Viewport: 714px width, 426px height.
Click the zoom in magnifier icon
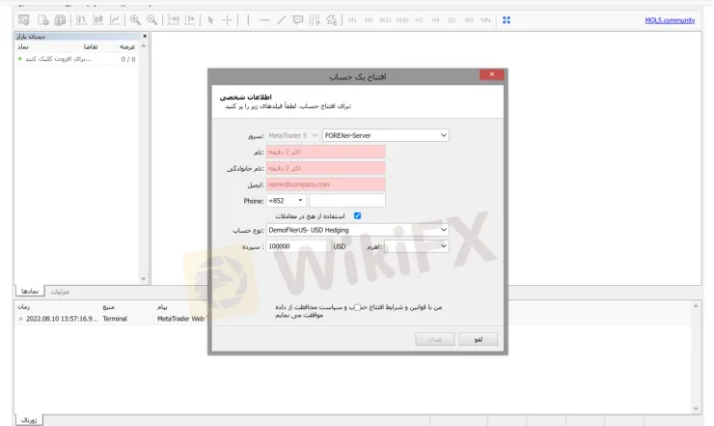click(135, 19)
